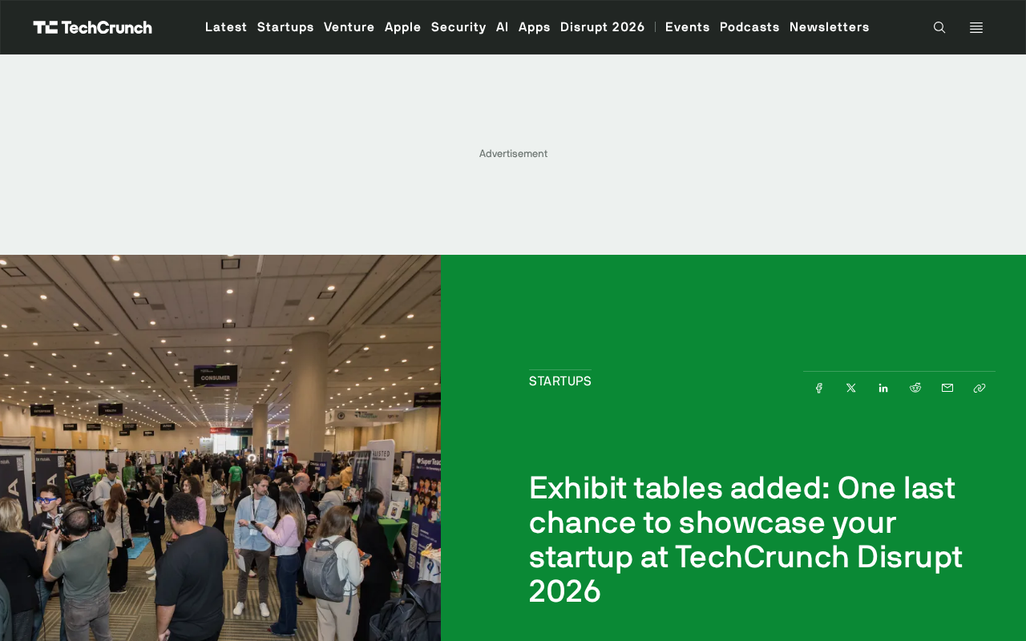Click the Advertisement label
The image size is (1026, 641).
513,154
